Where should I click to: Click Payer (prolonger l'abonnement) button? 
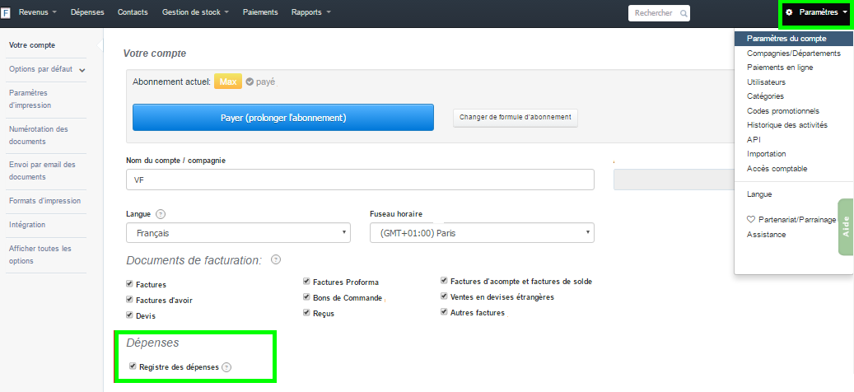(x=283, y=118)
